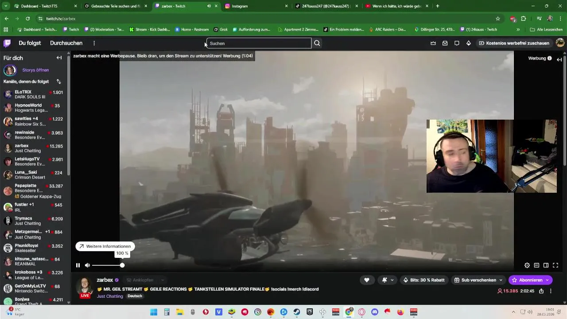
Task: Collapse the Für dich sidebar
Action: [x=59, y=58]
